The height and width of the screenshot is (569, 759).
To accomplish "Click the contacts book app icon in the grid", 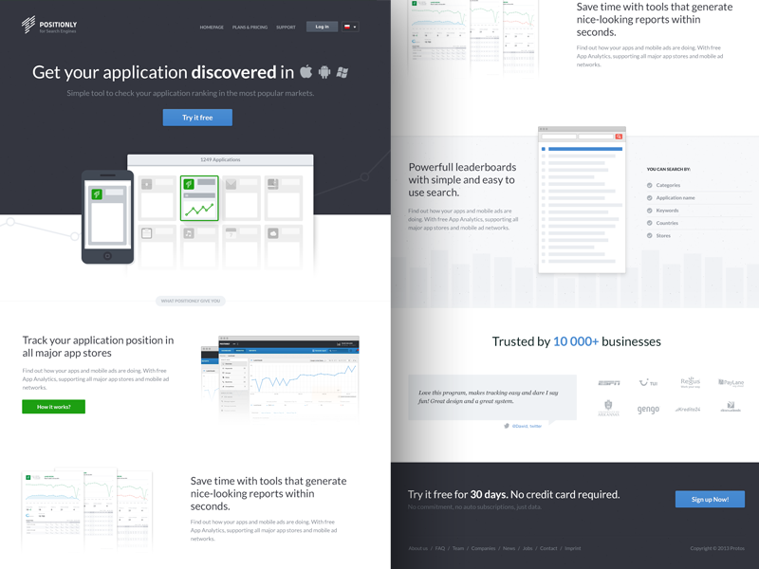I will (273, 184).
